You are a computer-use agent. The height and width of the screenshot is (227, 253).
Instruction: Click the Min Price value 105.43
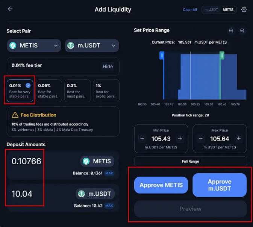coord(161,139)
